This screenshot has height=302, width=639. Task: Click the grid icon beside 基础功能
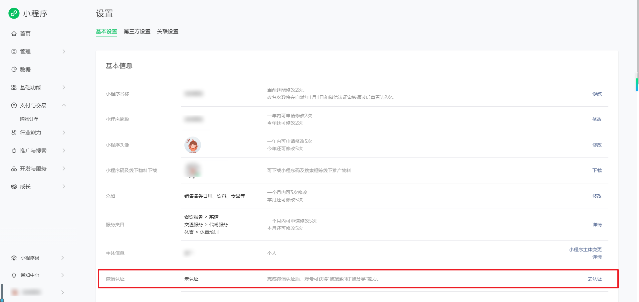(14, 87)
